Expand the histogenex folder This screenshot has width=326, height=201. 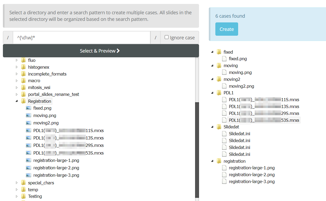tap(17, 67)
